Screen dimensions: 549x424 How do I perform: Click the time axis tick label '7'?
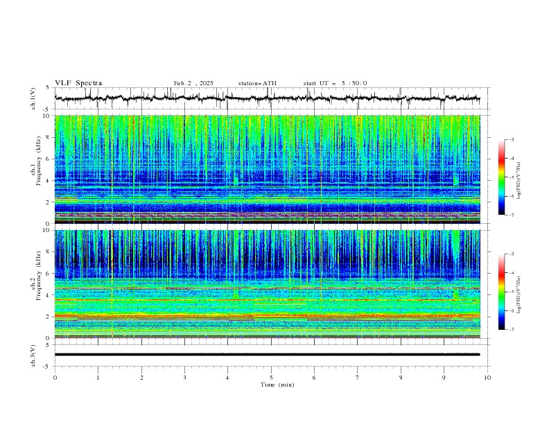(358, 378)
